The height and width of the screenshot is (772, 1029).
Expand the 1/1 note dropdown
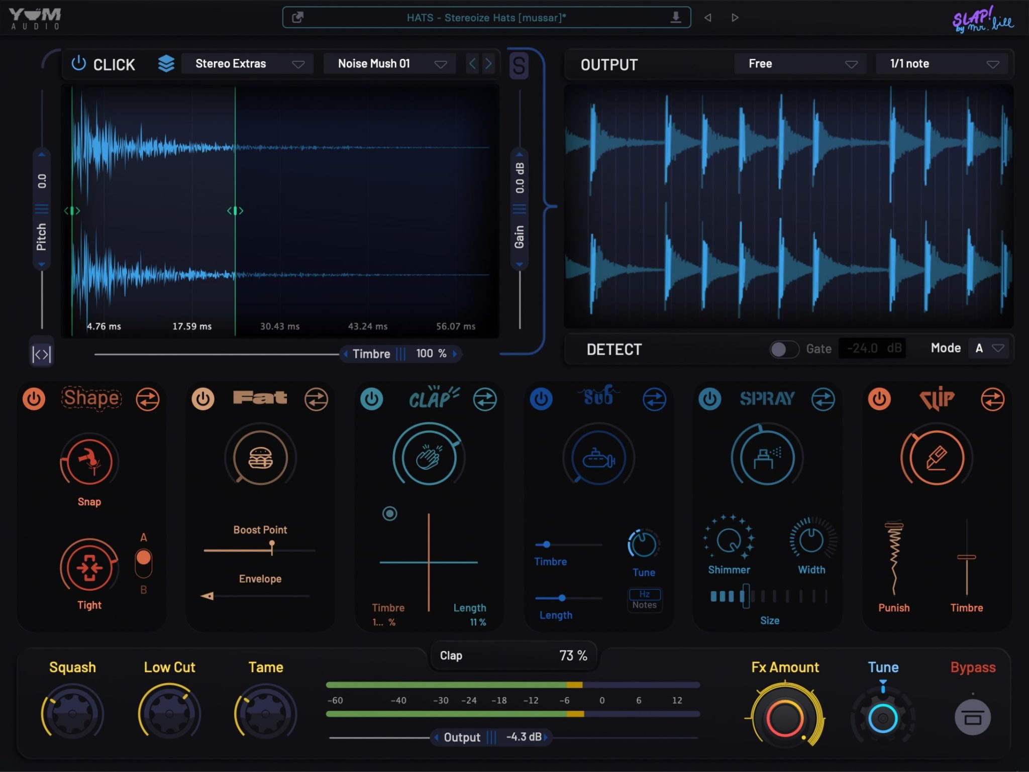[x=942, y=63]
